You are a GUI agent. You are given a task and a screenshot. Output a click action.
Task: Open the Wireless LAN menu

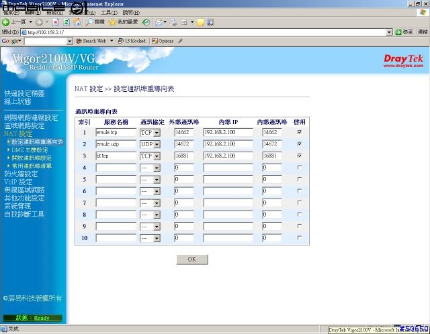tap(24, 190)
